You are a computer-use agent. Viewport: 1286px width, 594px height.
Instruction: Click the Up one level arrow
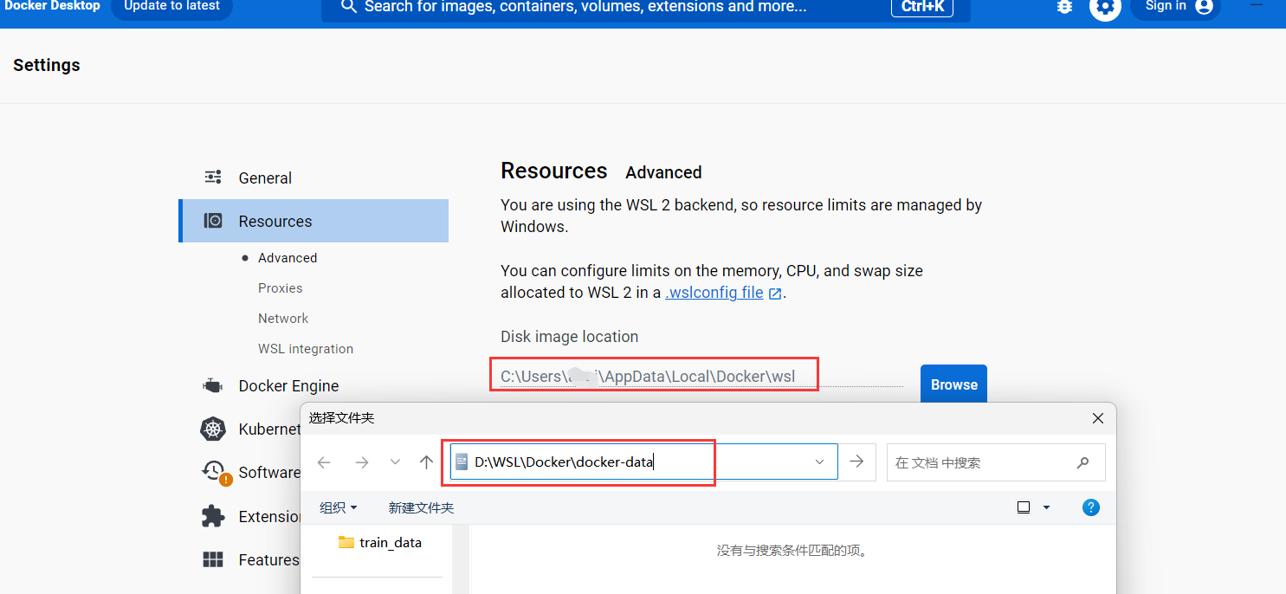click(x=426, y=462)
